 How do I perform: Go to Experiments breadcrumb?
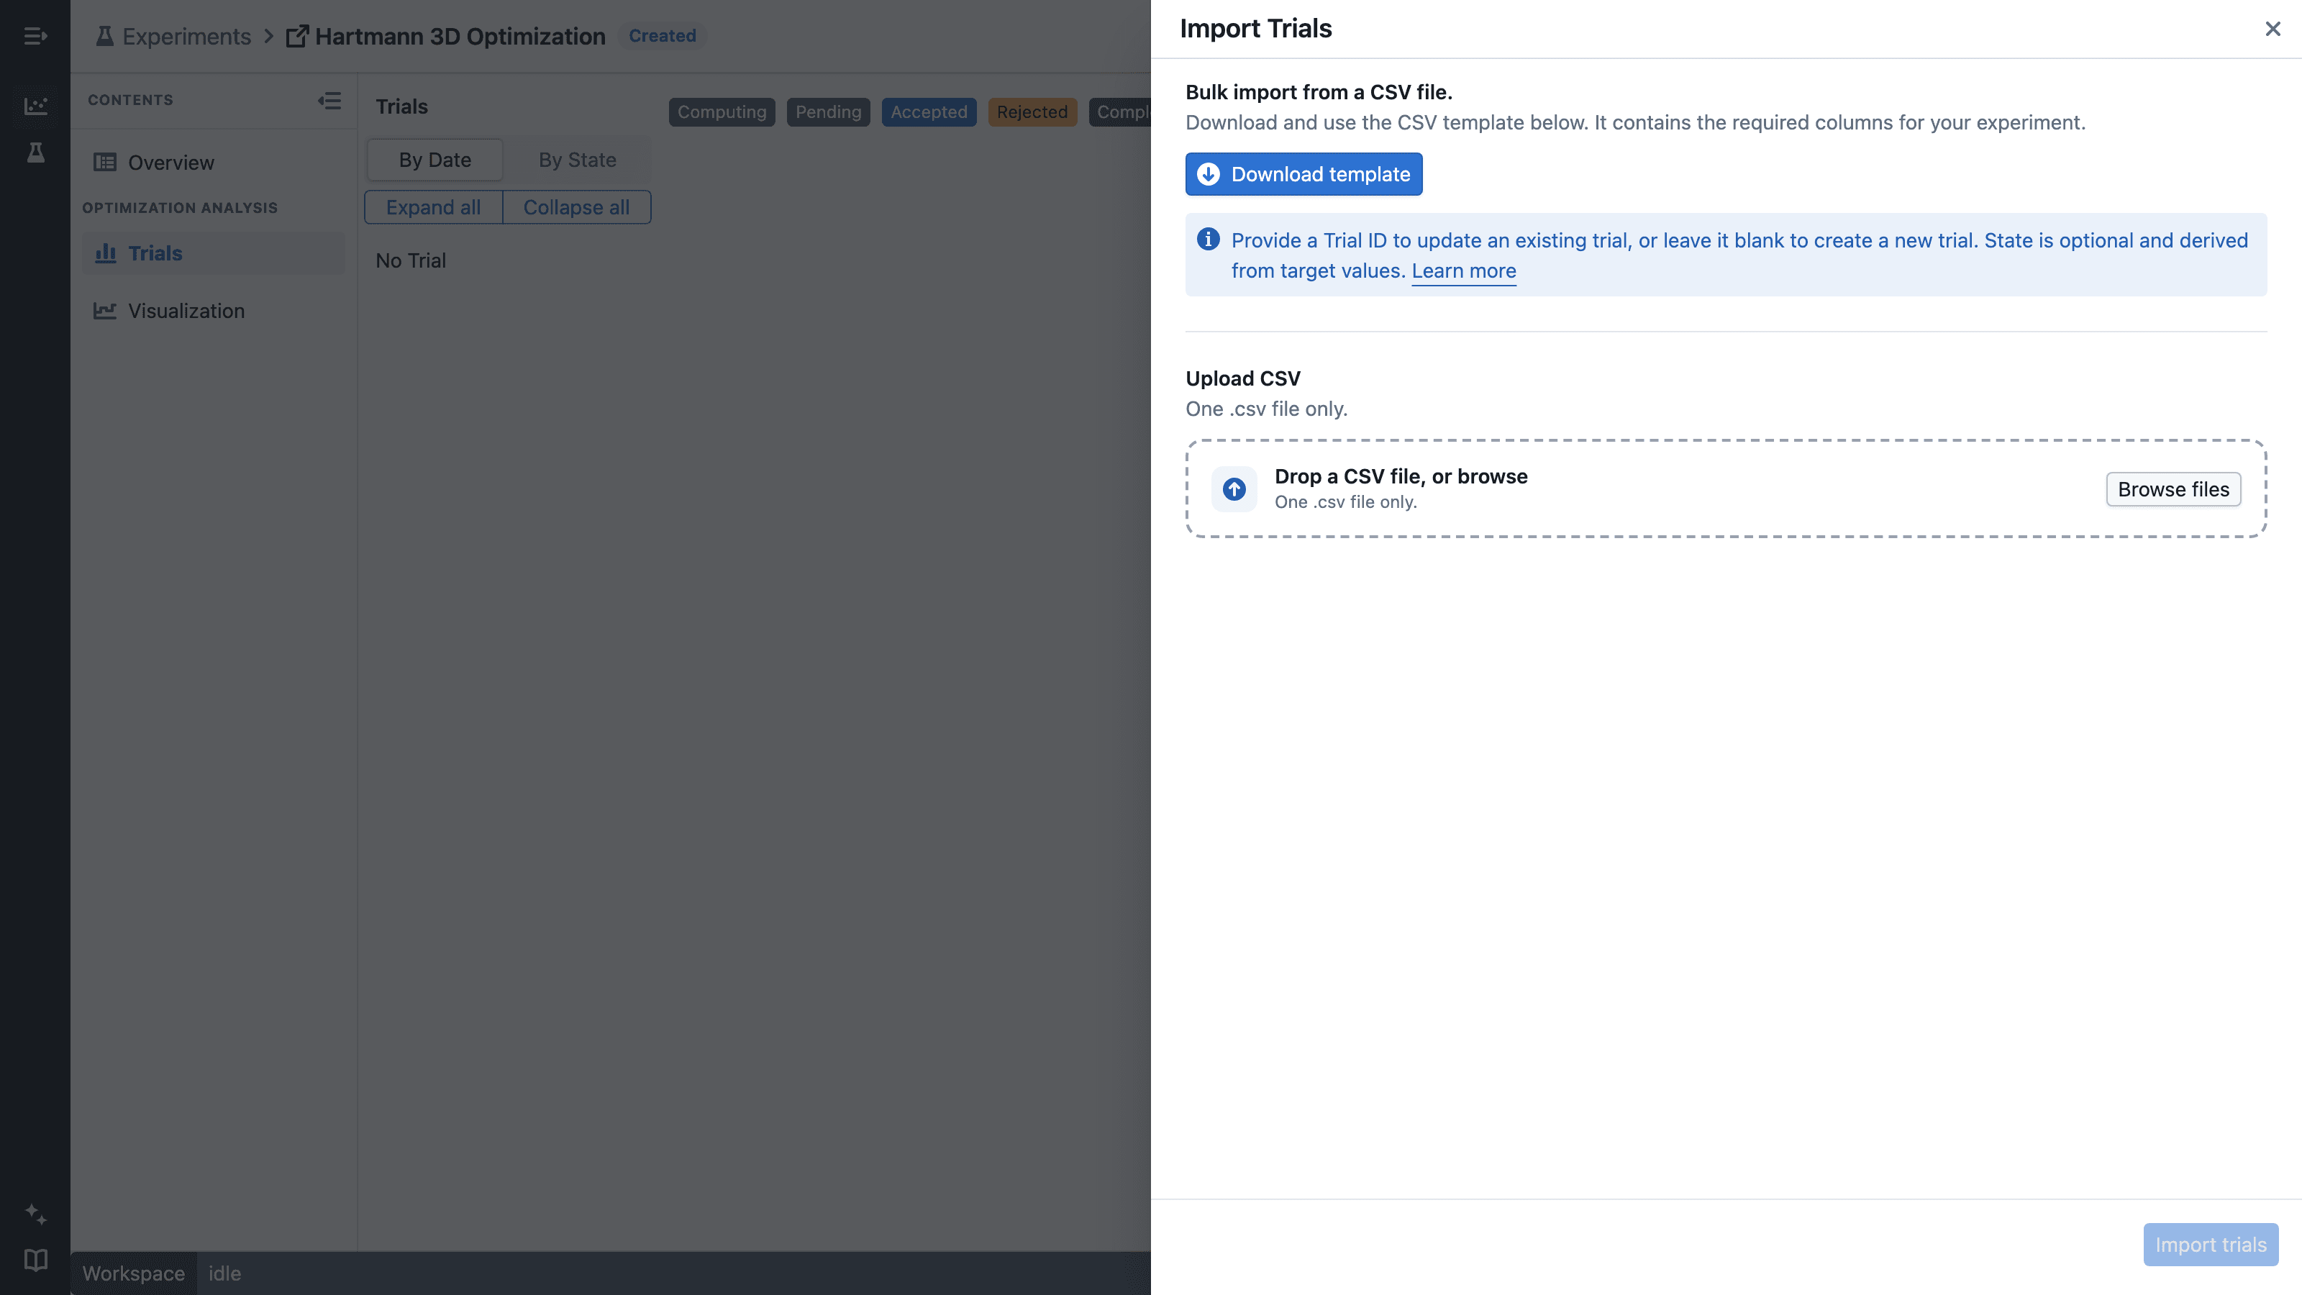[x=174, y=36]
